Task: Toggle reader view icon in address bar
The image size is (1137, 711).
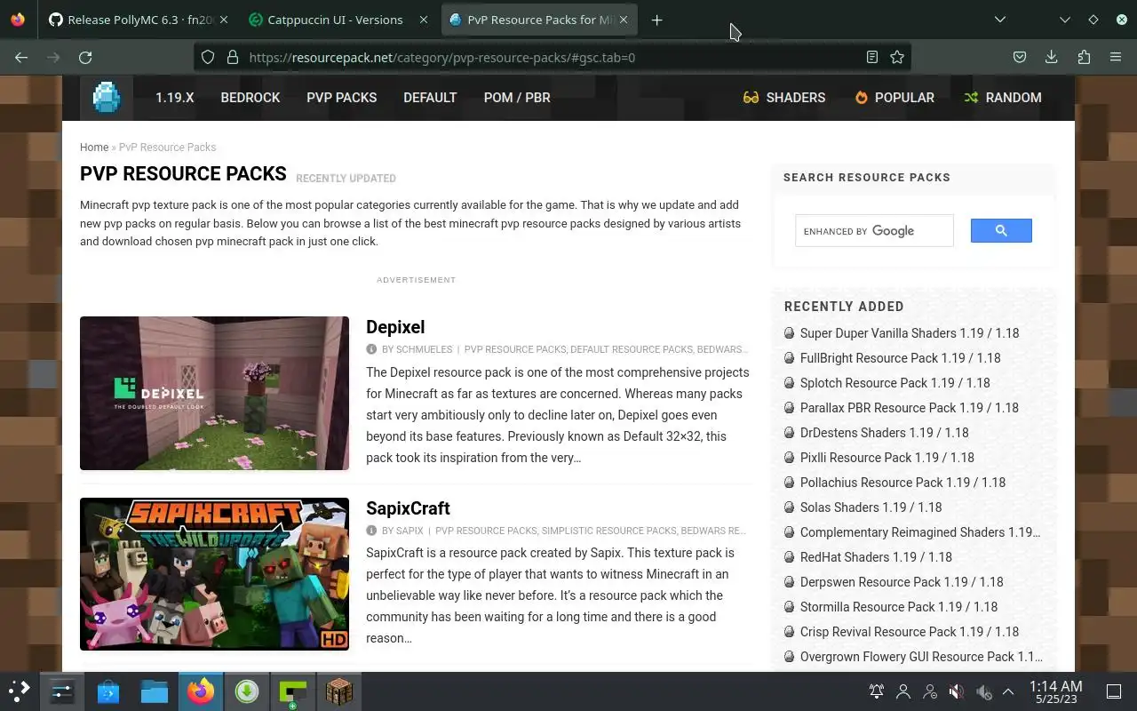Action: [872, 57]
